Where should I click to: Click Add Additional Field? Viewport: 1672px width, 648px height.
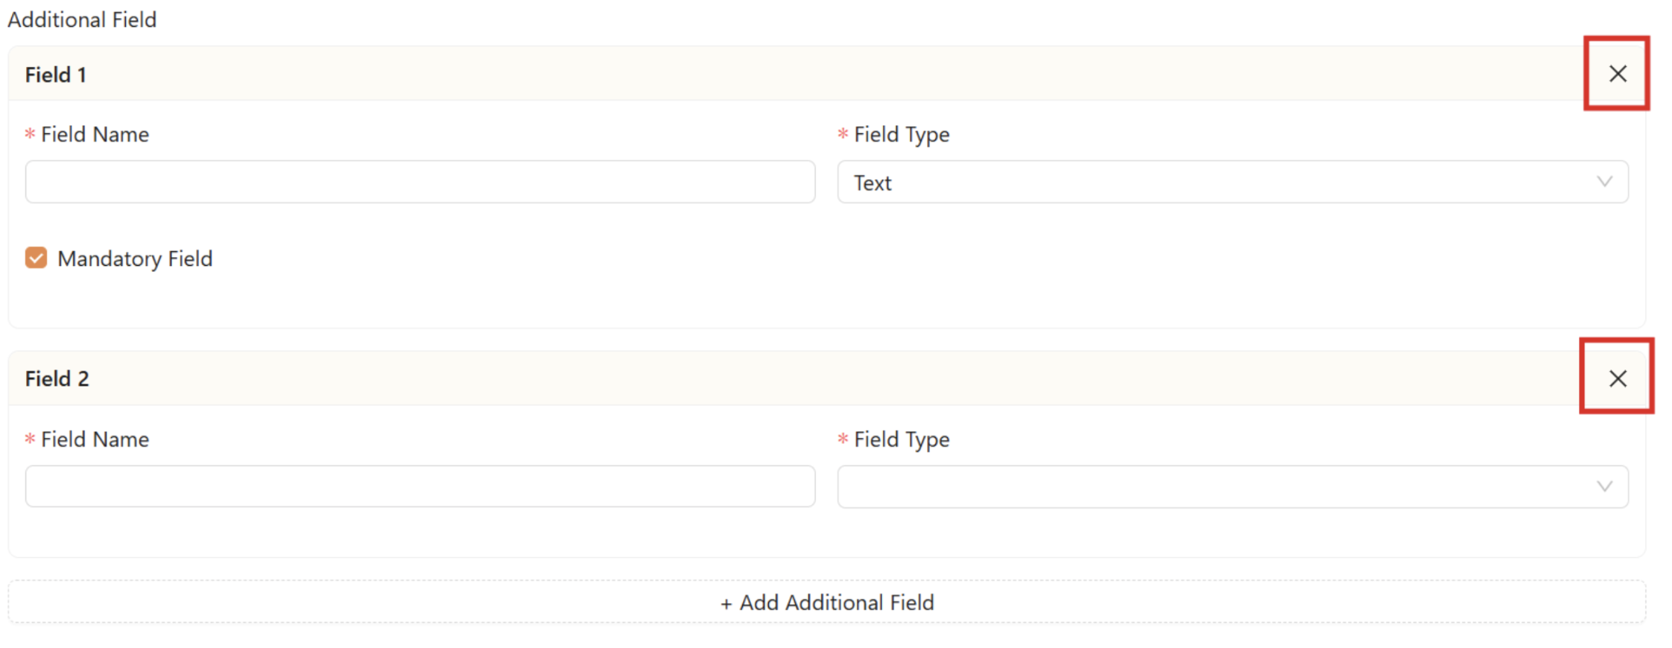[x=827, y=603]
